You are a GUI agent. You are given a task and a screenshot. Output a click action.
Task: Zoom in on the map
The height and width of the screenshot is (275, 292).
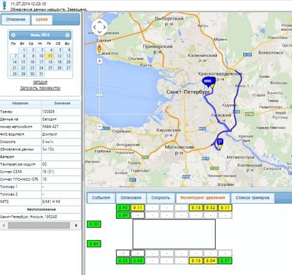click(x=100, y=61)
